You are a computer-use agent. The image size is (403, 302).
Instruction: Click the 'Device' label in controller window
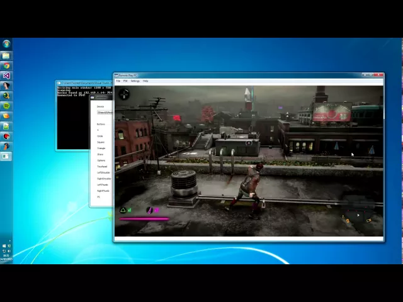tap(100, 106)
